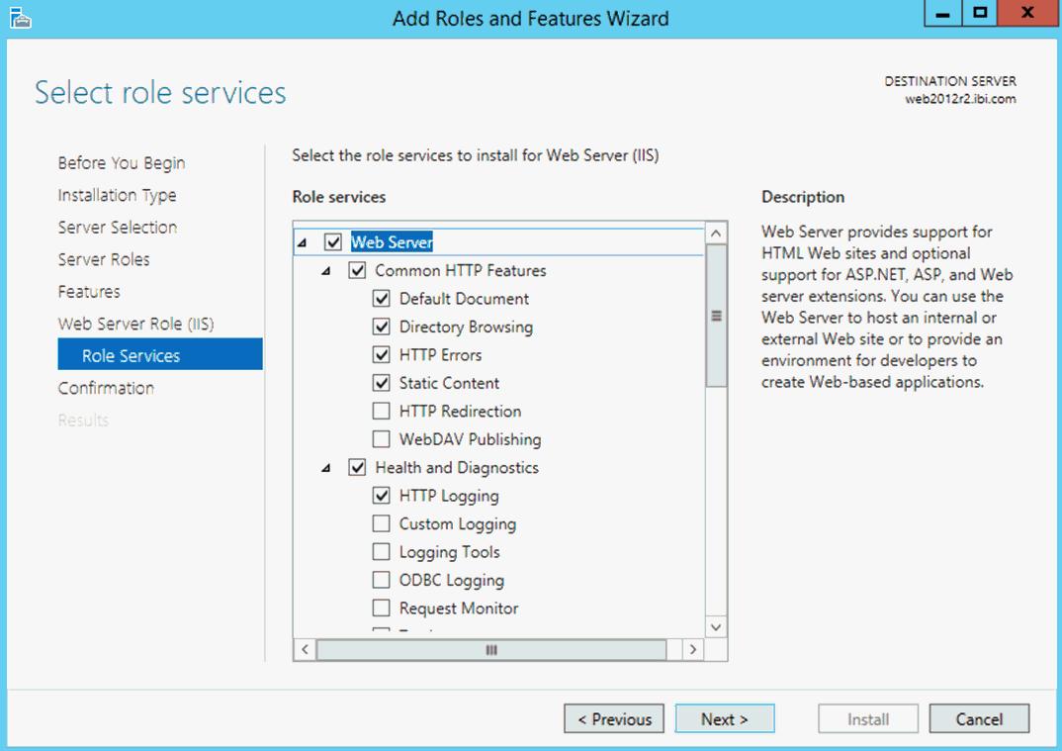The width and height of the screenshot is (1062, 751).
Task: Enable WebDAV Publishing
Action: coord(382,439)
